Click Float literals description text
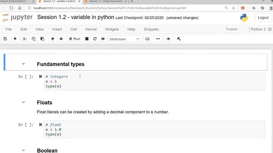The height and width of the screenshot is (153, 273). tap(103, 112)
